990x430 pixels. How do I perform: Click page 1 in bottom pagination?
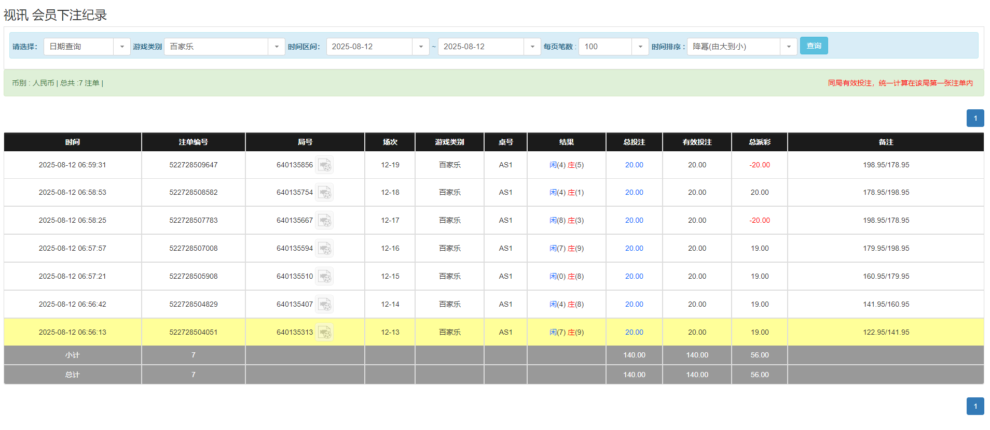tap(975, 406)
